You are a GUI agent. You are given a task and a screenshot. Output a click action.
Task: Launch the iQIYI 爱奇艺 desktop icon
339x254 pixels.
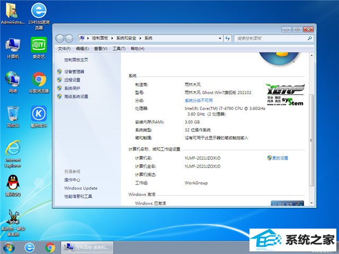(x=39, y=48)
